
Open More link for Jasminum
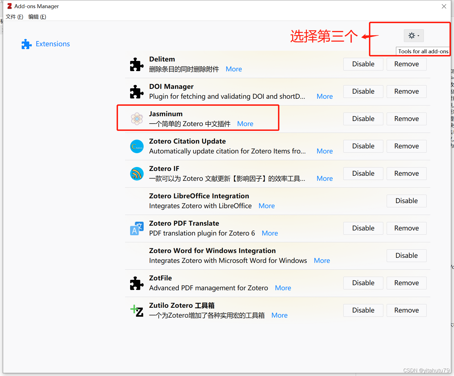click(245, 124)
